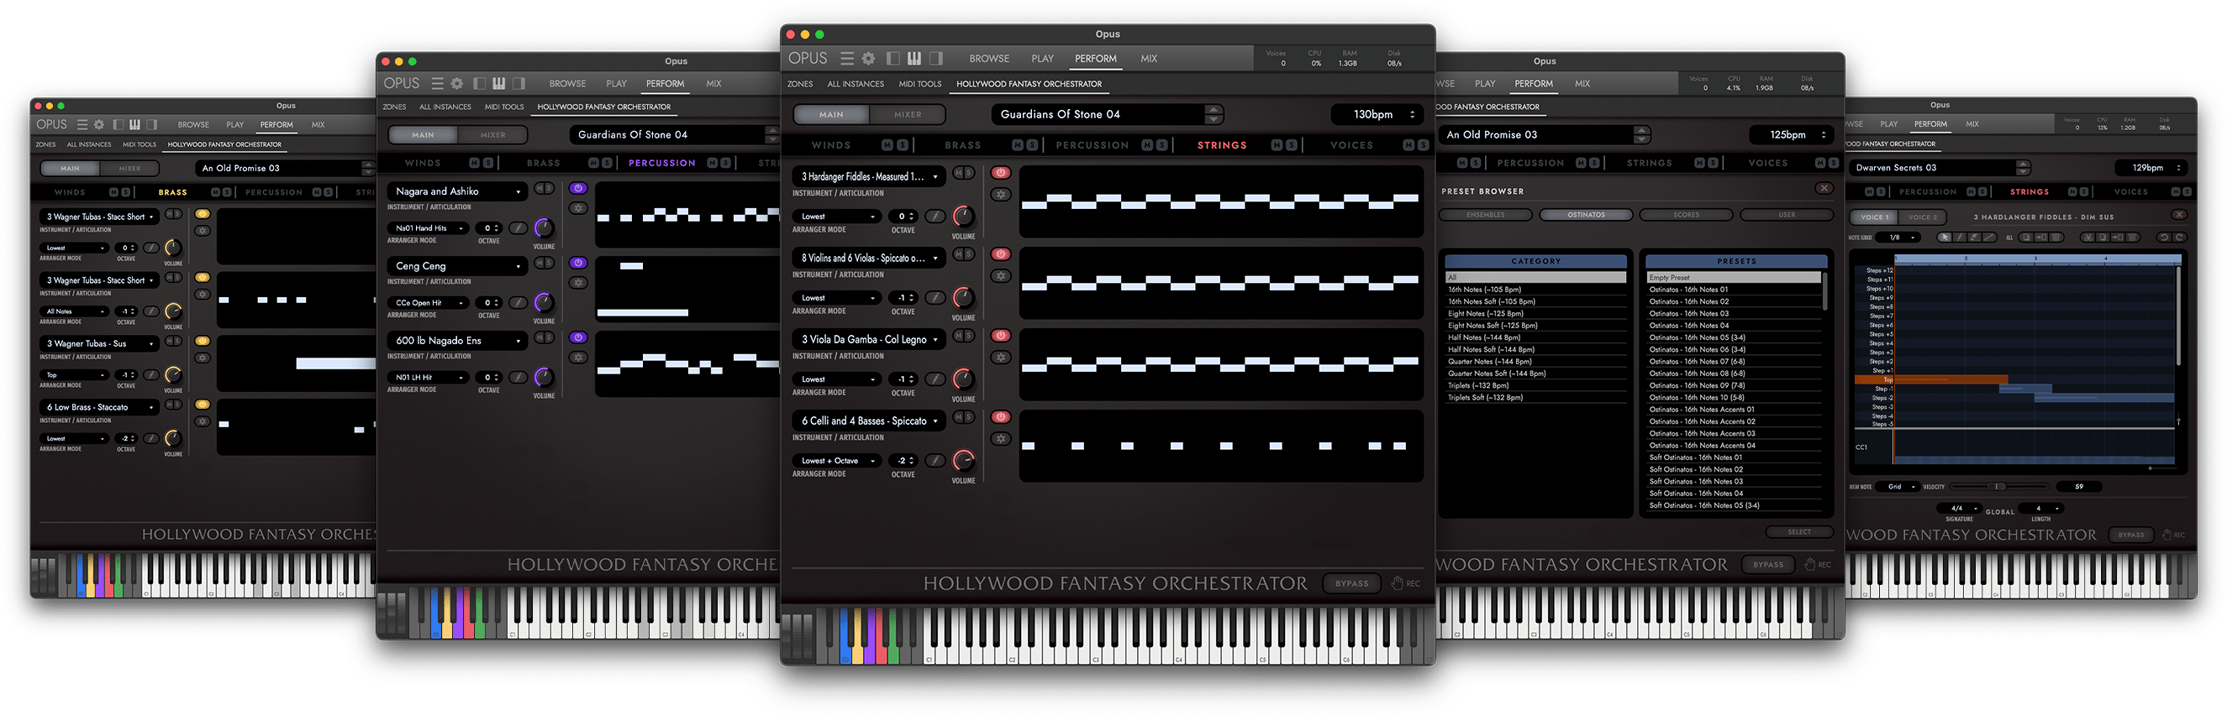The width and height of the screenshot is (2227, 716).
Task: Open 3 Hardanger Fiddles instrument dropdown
Action: (869, 177)
